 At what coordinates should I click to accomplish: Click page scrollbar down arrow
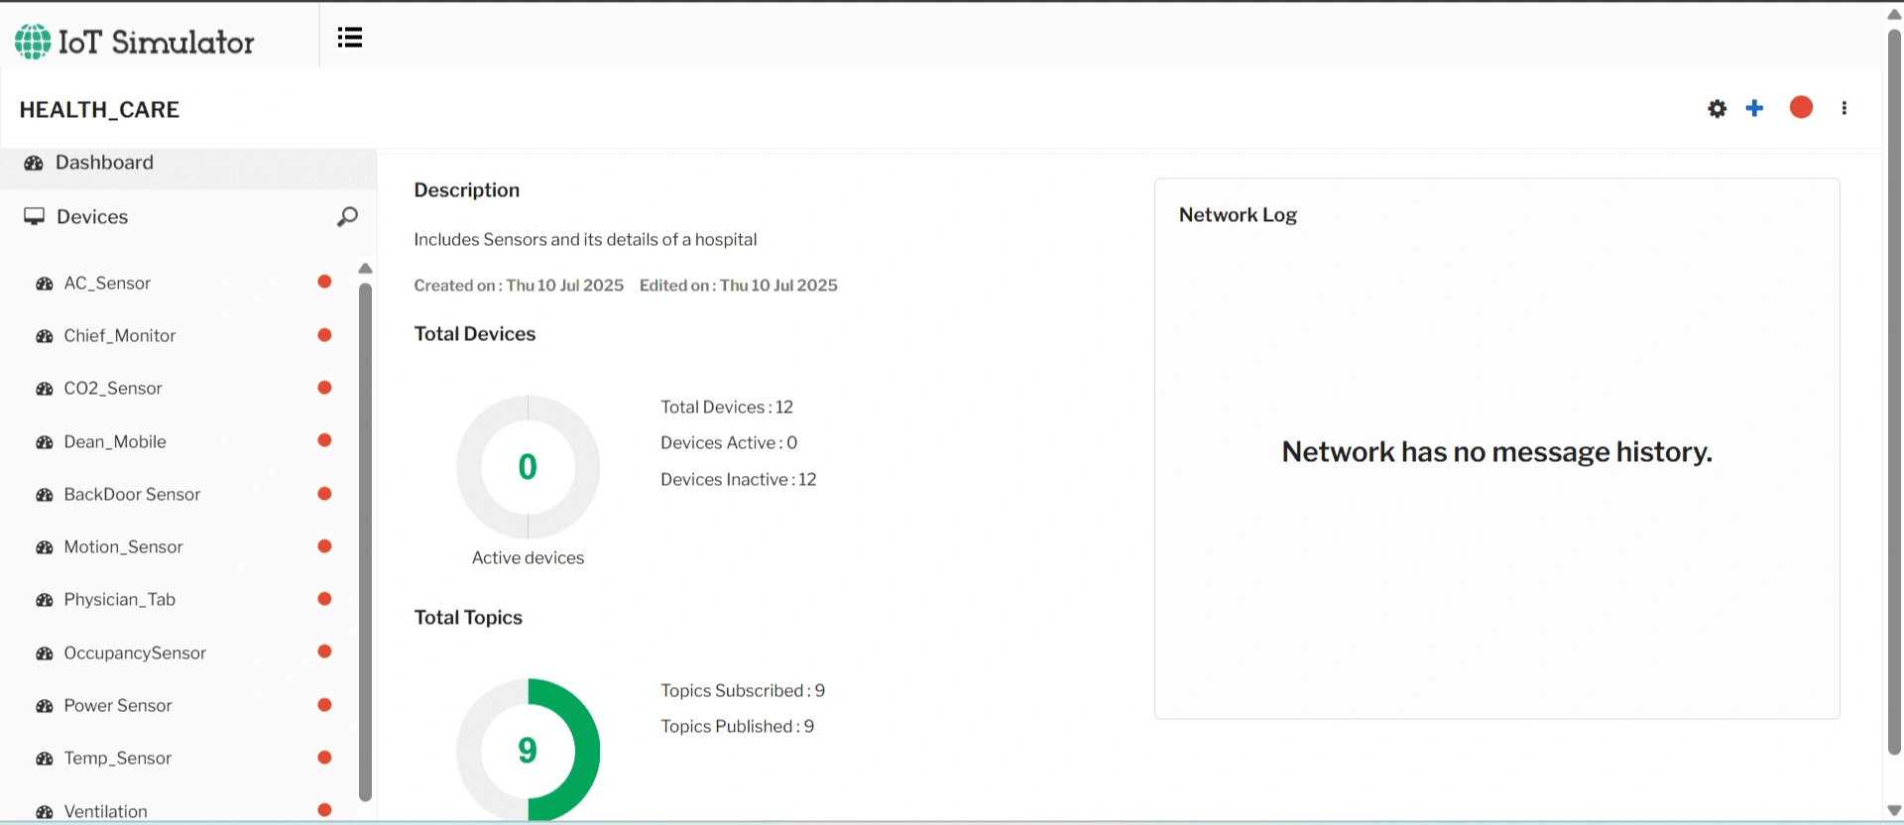point(1894,810)
